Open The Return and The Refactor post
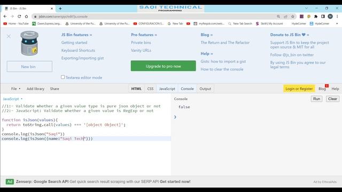Screen dimensions: 342x192 click(225, 43)
